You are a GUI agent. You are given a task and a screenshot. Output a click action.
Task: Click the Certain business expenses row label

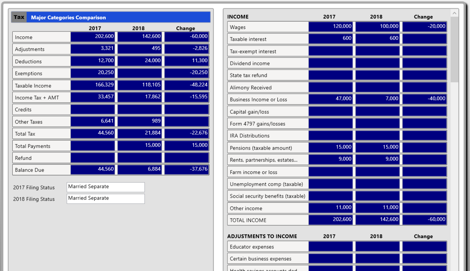pos(261,259)
